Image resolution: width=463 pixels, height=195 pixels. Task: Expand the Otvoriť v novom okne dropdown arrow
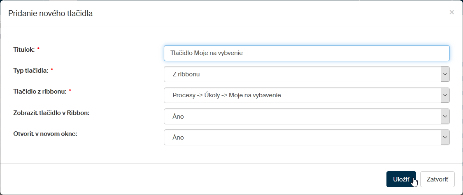tap(445, 138)
